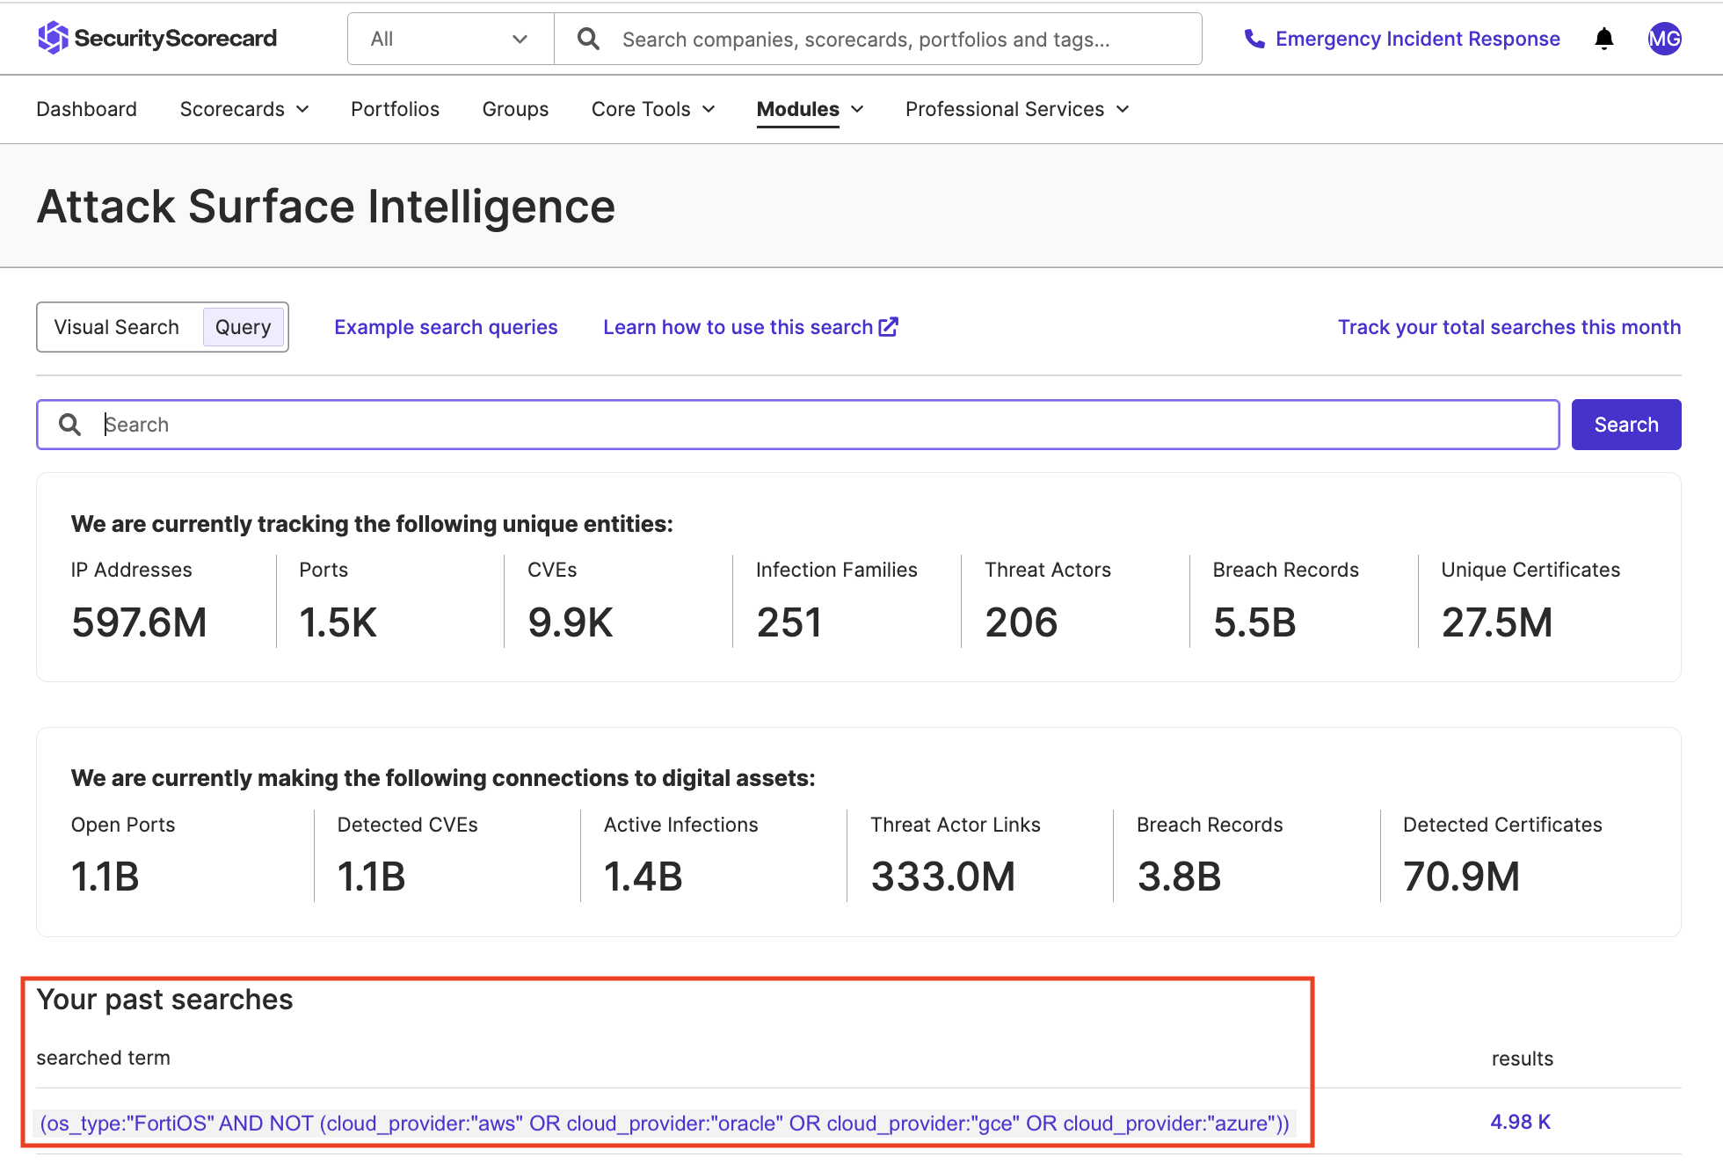Click the SecurityScorecard logo
The width and height of the screenshot is (1723, 1164).
(x=157, y=38)
